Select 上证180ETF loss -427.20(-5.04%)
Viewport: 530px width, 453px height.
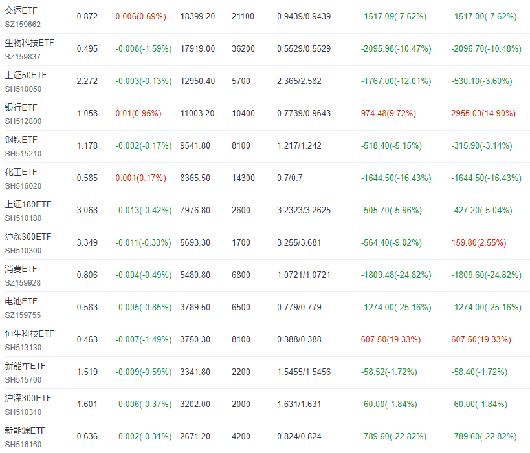click(481, 210)
